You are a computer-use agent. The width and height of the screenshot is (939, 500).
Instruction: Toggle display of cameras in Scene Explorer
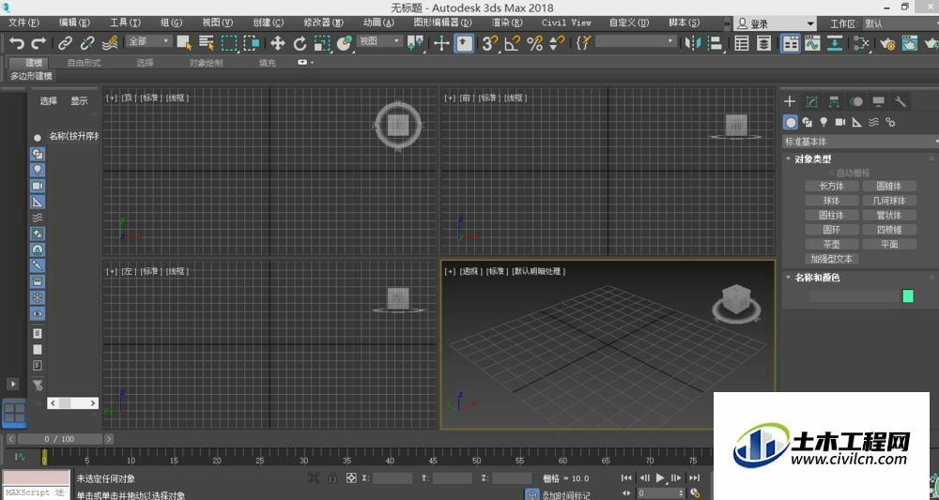38,186
